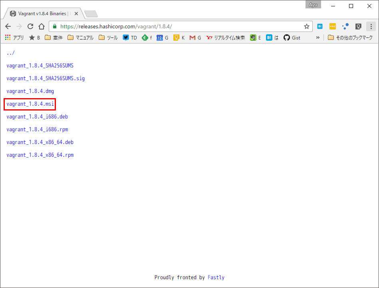Image resolution: width=379 pixels, height=288 pixels.
Task: Open the Fastly link in the footer
Action: (x=216, y=277)
